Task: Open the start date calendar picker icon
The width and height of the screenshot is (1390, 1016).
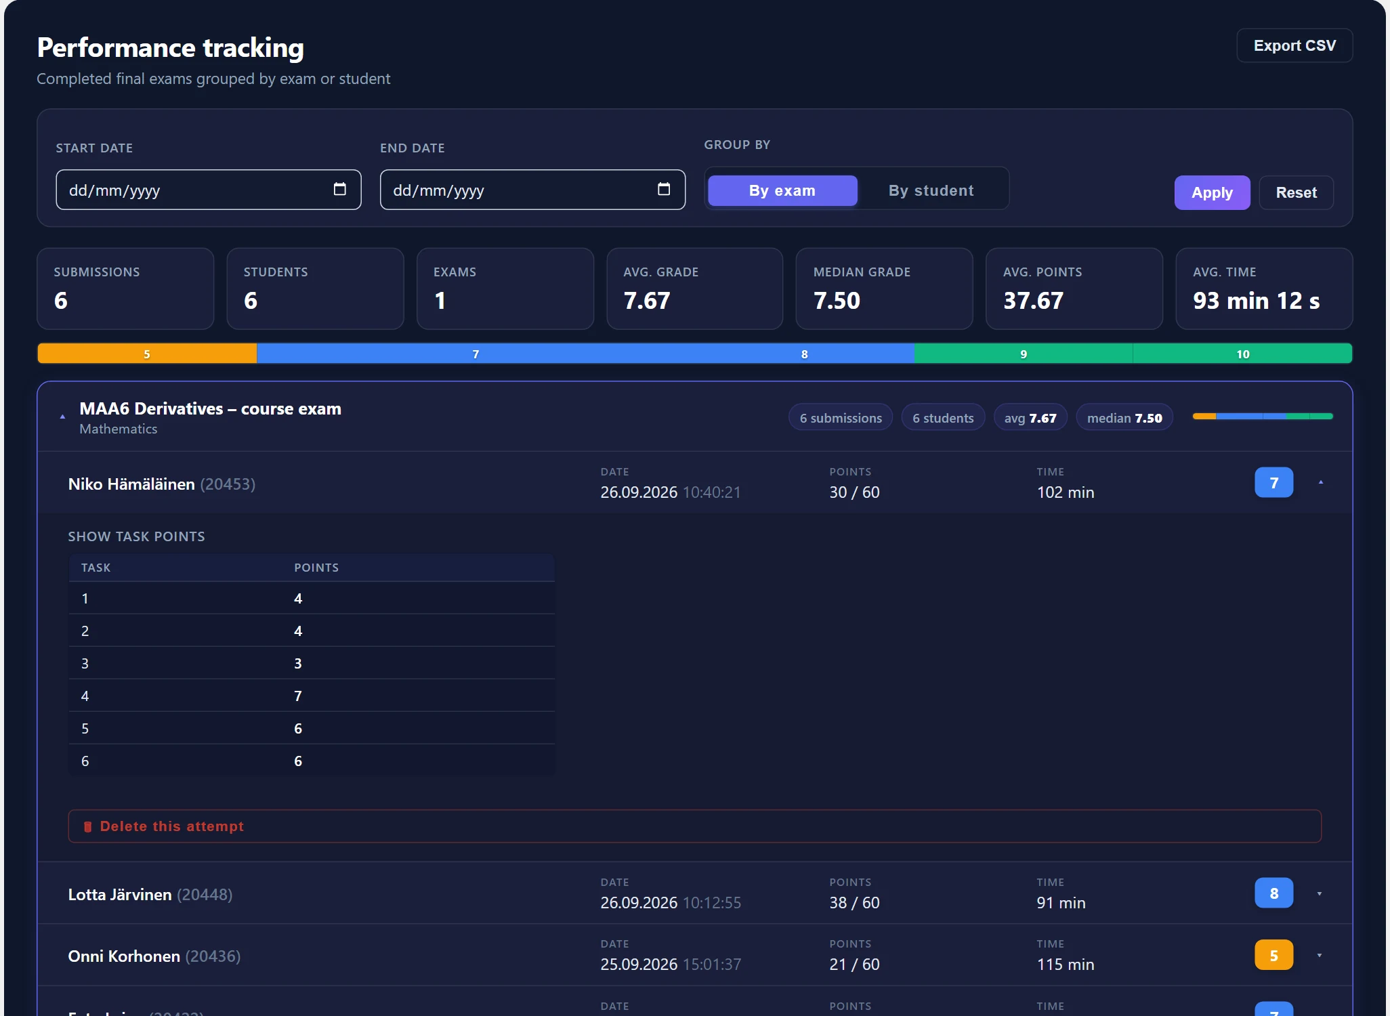Action: point(340,190)
